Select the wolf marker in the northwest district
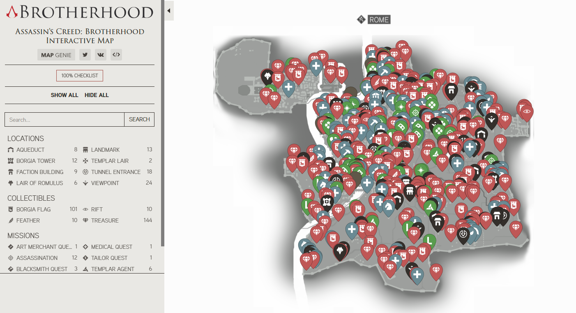Viewport: 576px width, 313px height. click(268, 77)
